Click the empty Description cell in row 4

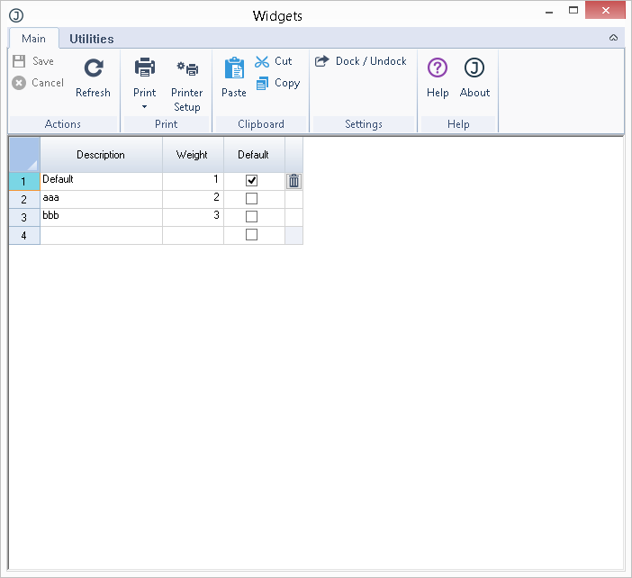pos(101,235)
